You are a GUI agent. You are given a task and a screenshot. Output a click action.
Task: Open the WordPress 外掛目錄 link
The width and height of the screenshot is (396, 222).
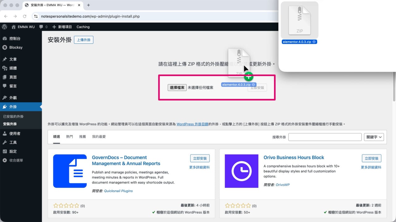click(x=192, y=124)
